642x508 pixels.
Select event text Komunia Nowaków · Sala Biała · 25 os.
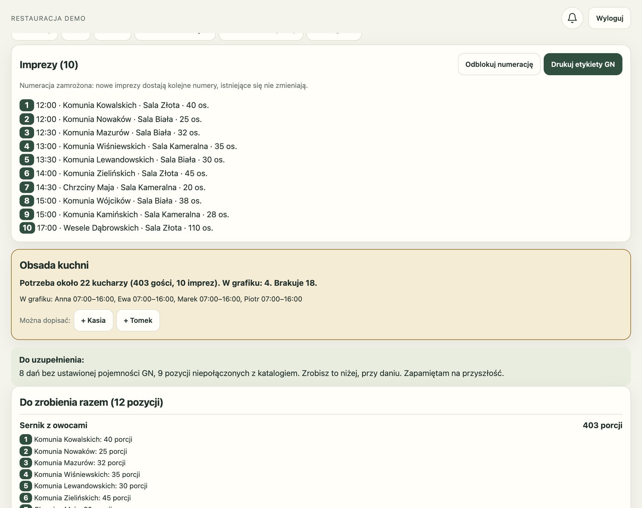(x=132, y=119)
